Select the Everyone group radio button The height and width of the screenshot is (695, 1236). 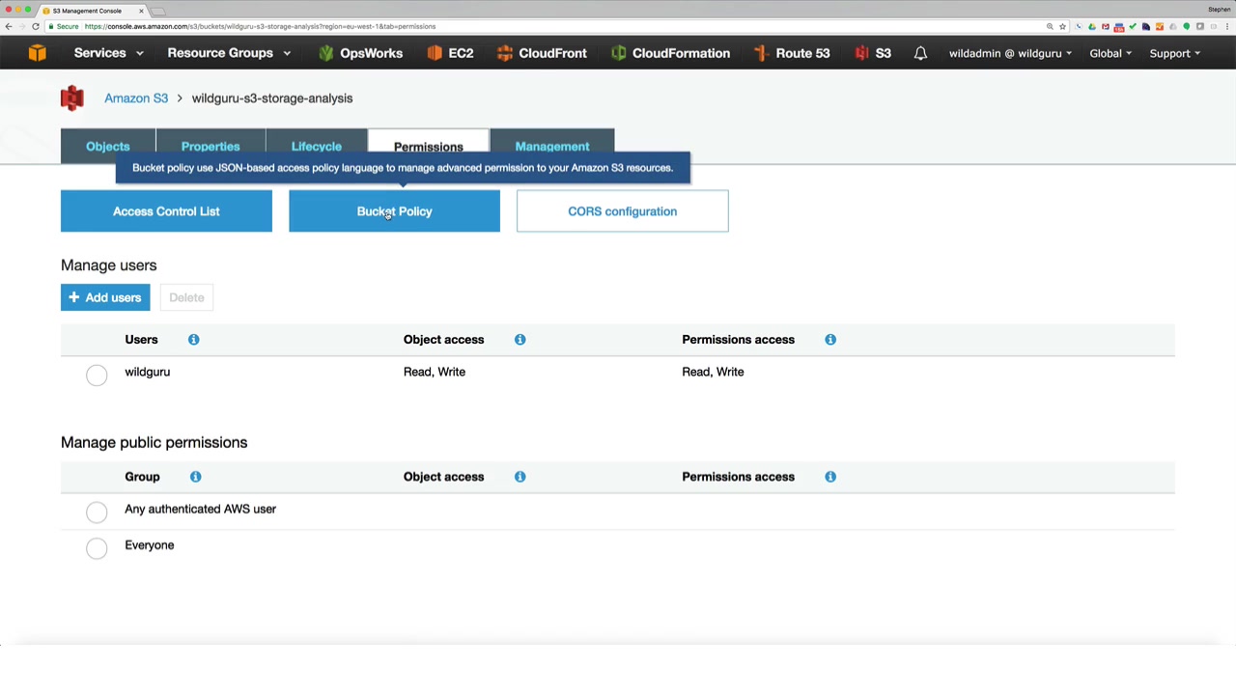pos(97,548)
